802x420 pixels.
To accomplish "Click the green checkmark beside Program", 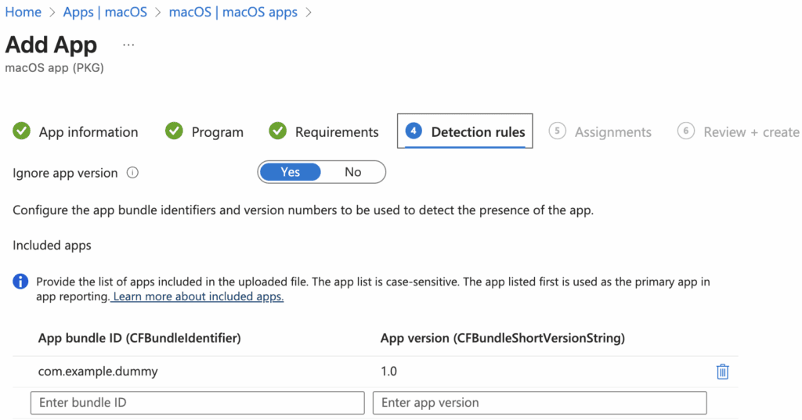I will tap(174, 131).
